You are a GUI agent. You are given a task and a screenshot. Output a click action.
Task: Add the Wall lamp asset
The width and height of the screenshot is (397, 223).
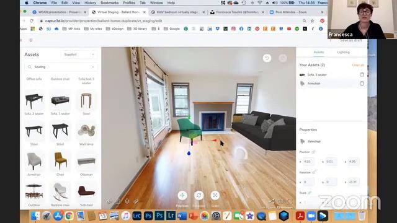coord(86,131)
